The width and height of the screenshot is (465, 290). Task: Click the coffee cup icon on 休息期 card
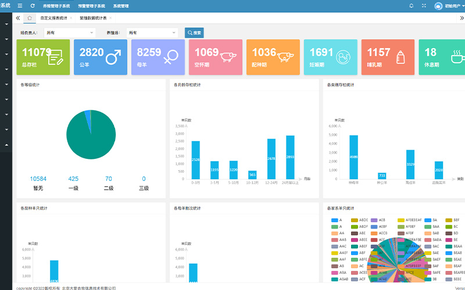pos(457,56)
